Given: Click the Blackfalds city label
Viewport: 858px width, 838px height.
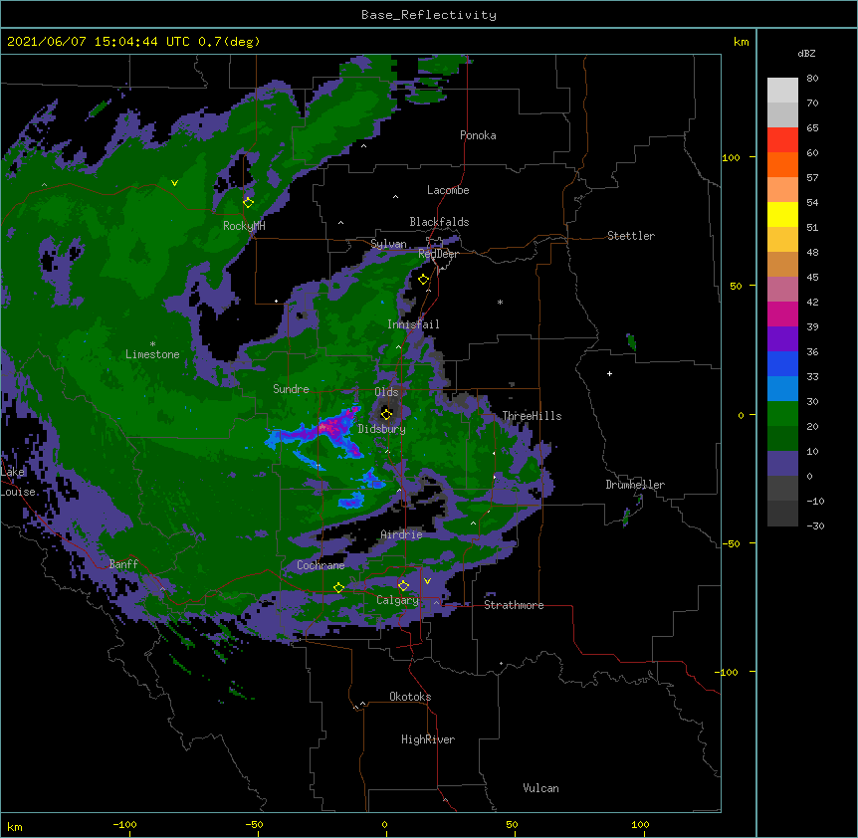Looking at the screenshot, I should tap(439, 222).
